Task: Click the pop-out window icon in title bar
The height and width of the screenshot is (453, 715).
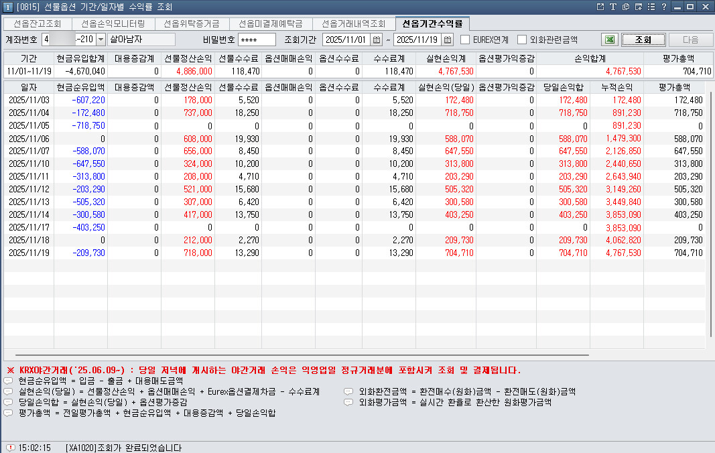Action: pyautogui.click(x=600, y=7)
